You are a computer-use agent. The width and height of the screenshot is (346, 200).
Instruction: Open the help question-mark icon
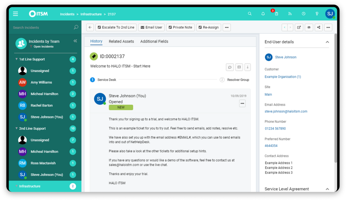pyautogui.click(x=317, y=13)
